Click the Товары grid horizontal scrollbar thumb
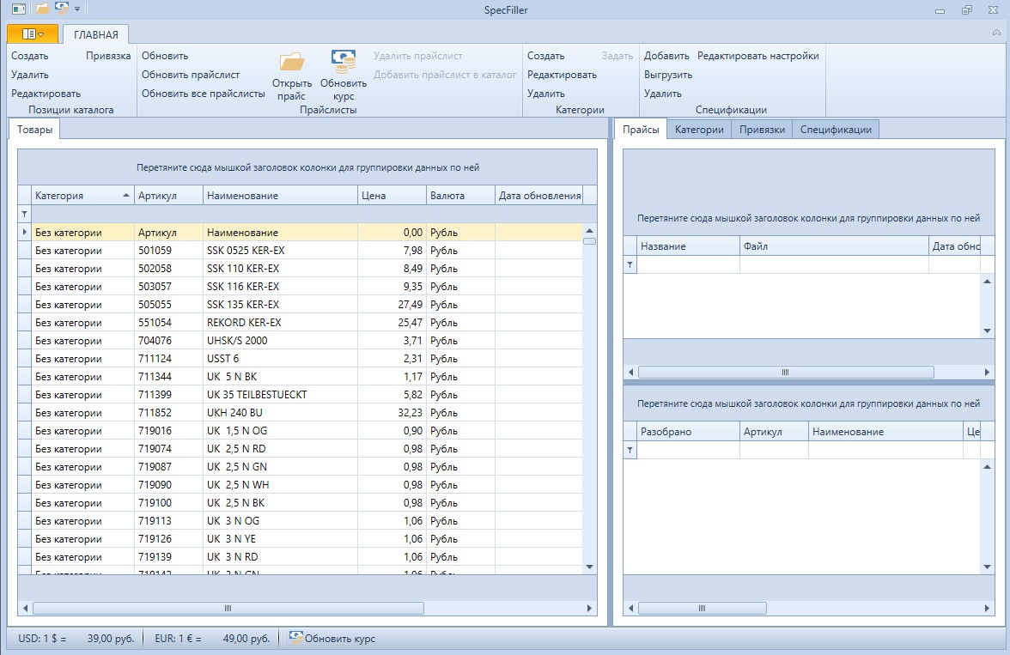This screenshot has width=1010, height=655. click(228, 608)
